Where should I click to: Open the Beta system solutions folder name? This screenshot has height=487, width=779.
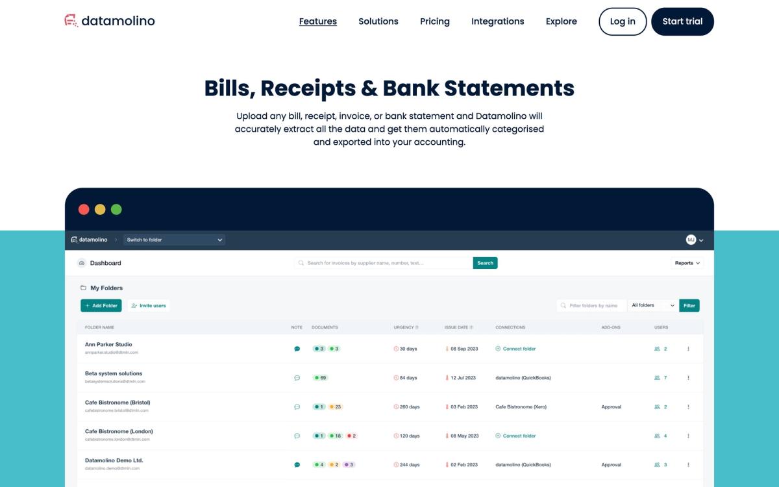coord(114,373)
